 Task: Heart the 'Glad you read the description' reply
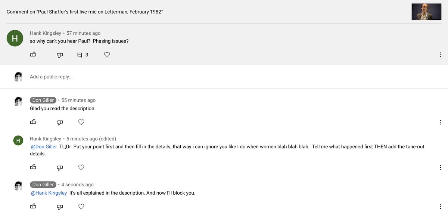click(81, 122)
